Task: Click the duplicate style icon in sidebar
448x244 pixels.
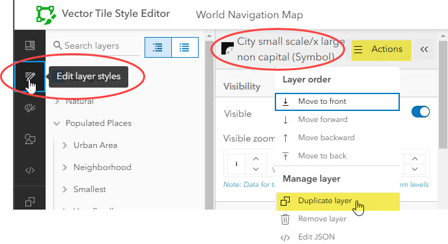Action: tap(30, 202)
